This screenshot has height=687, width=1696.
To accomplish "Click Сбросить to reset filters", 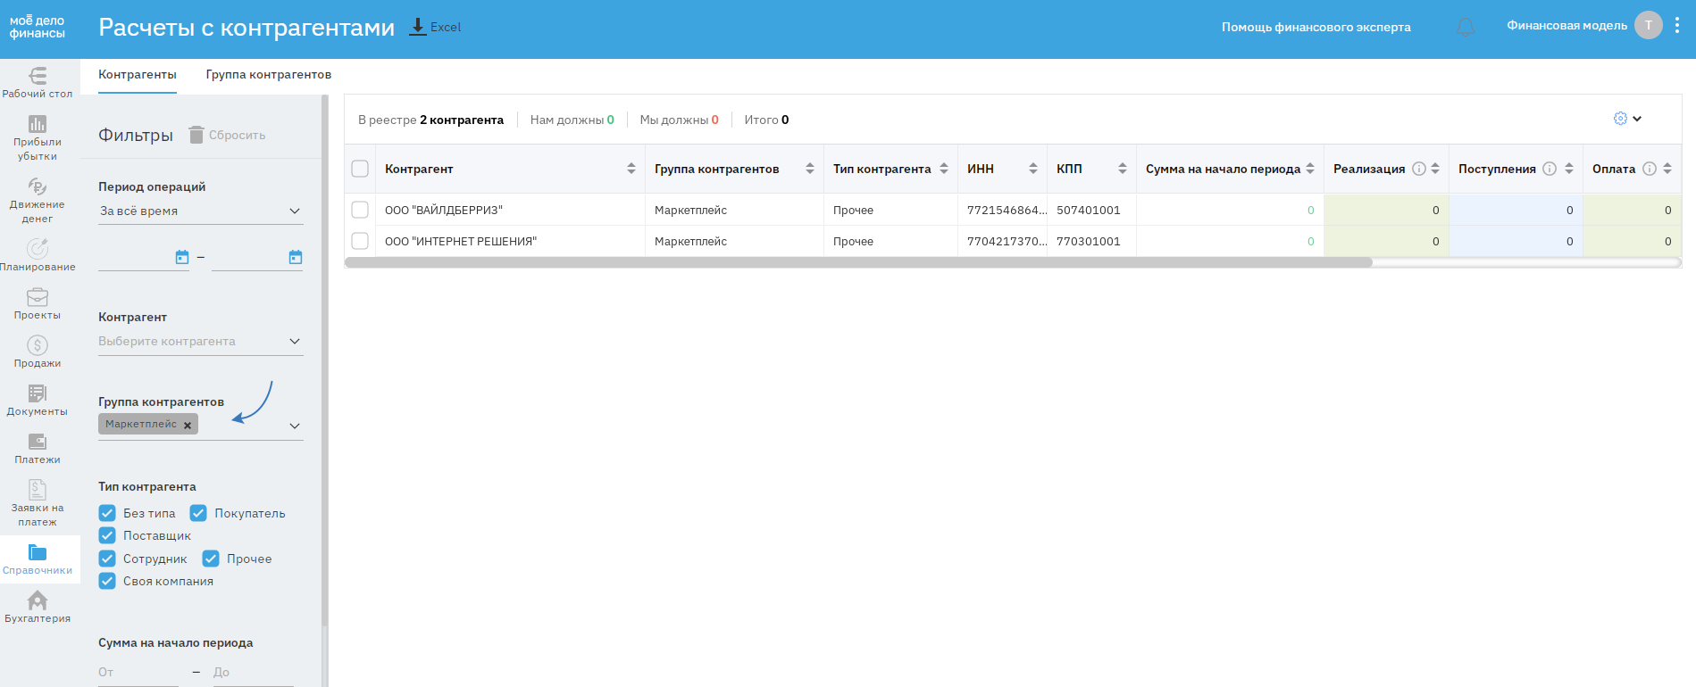I will point(228,135).
